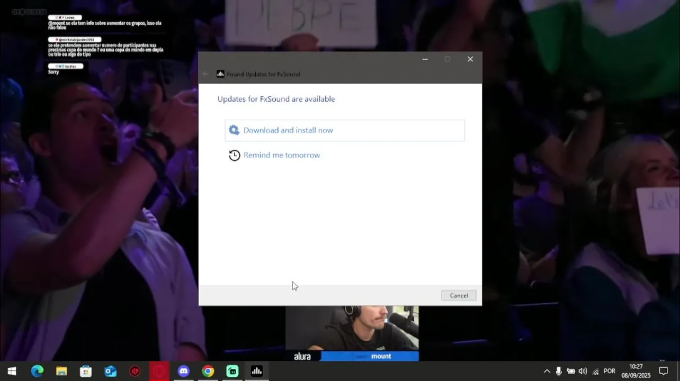Minimize the FxSound update window
The width and height of the screenshot is (680, 381).
pyautogui.click(x=425, y=59)
